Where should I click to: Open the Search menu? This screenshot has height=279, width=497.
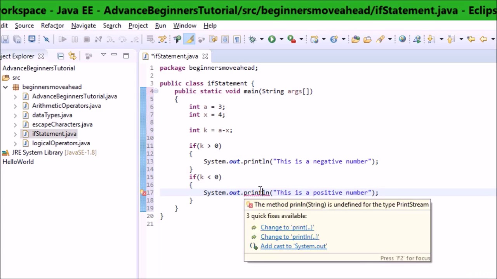pos(112,26)
